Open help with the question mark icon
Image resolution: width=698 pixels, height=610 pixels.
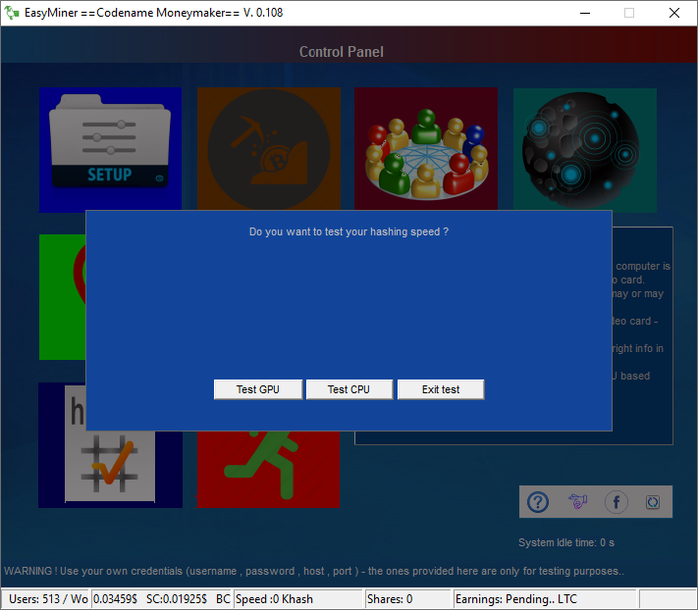click(x=538, y=502)
